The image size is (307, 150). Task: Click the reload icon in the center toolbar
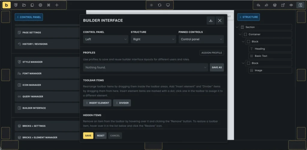pyautogui.click(x=159, y=5)
